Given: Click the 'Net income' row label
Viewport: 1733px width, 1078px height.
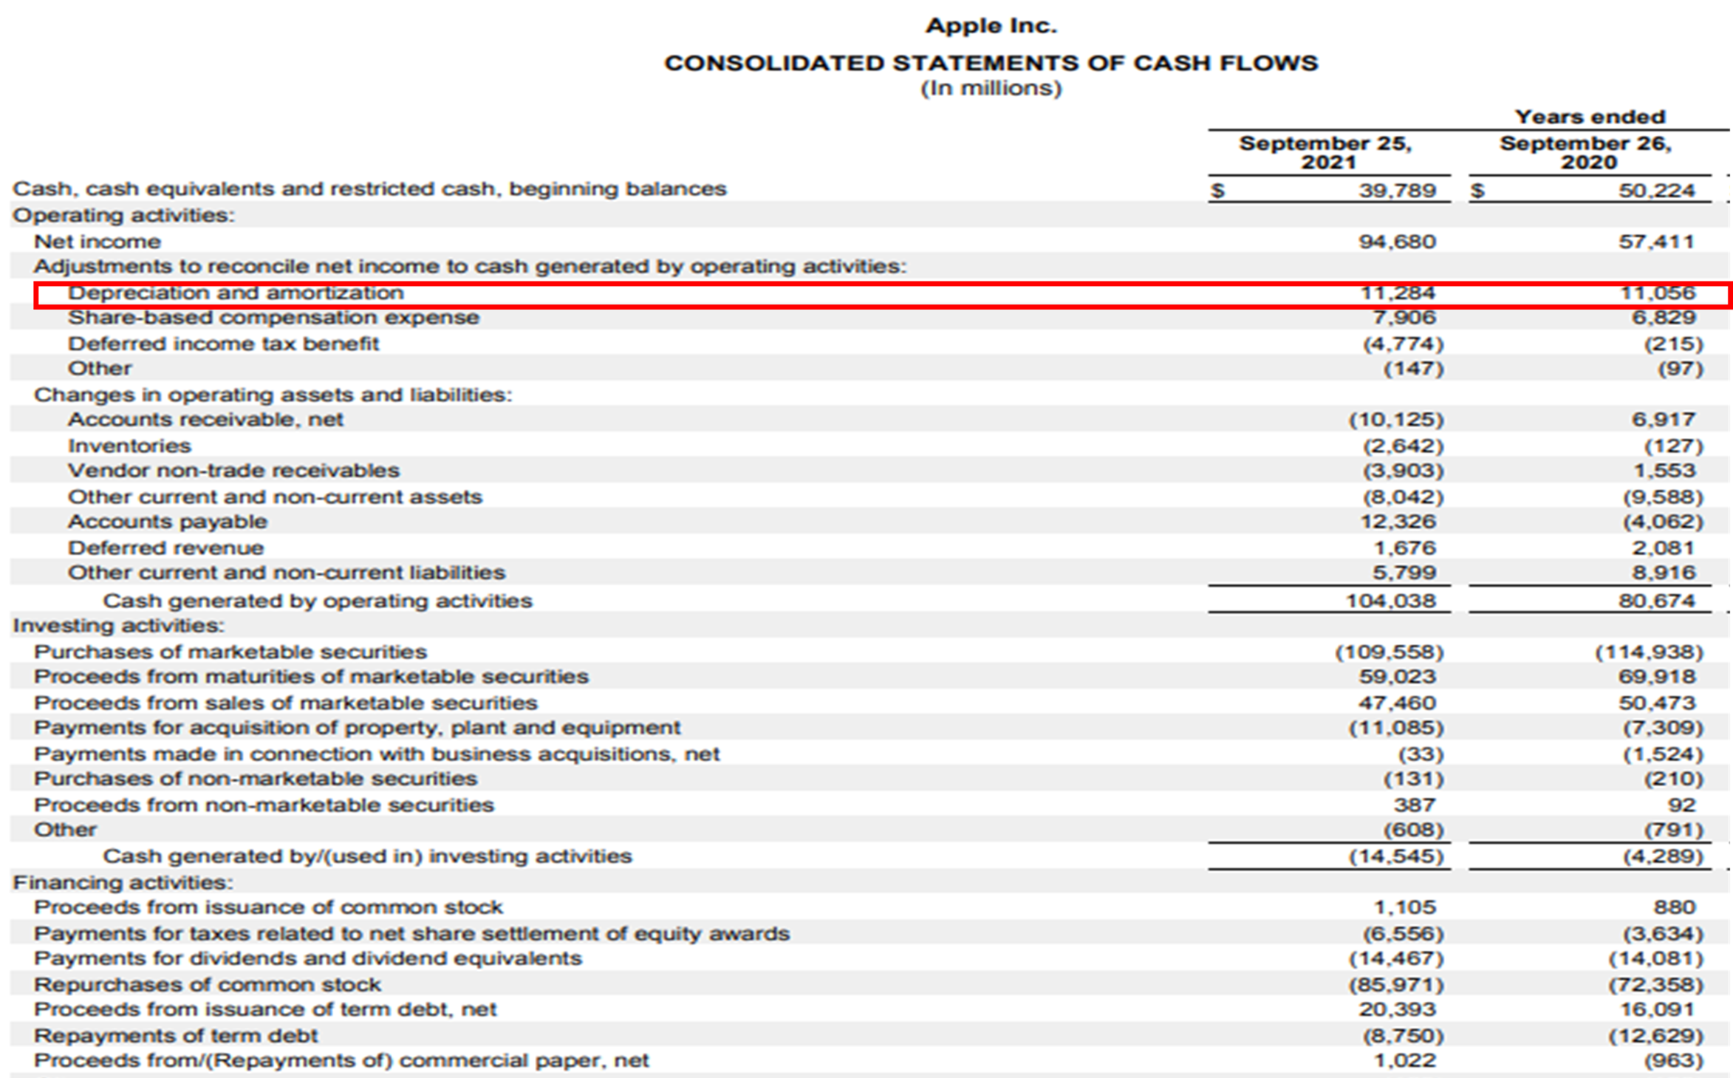Looking at the screenshot, I should [x=98, y=242].
